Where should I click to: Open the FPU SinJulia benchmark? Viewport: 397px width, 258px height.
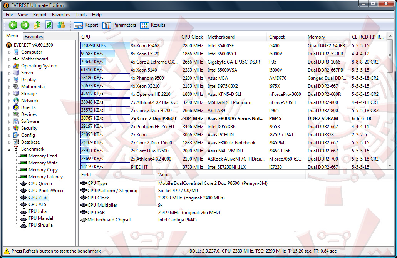point(40,225)
